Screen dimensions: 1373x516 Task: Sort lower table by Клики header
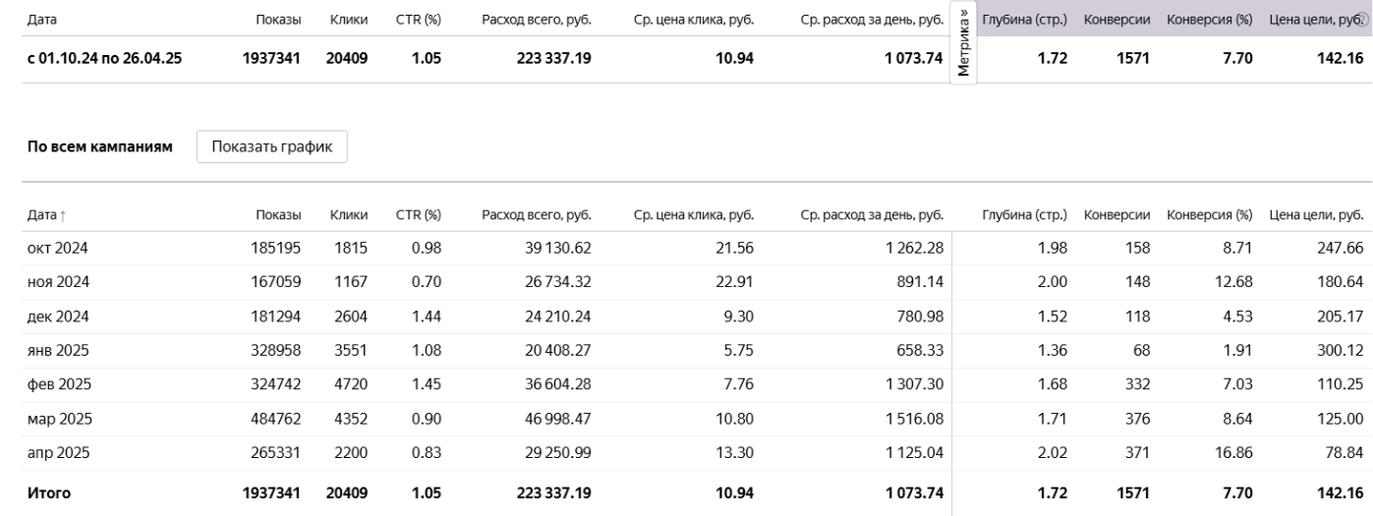pyautogui.click(x=349, y=214)
